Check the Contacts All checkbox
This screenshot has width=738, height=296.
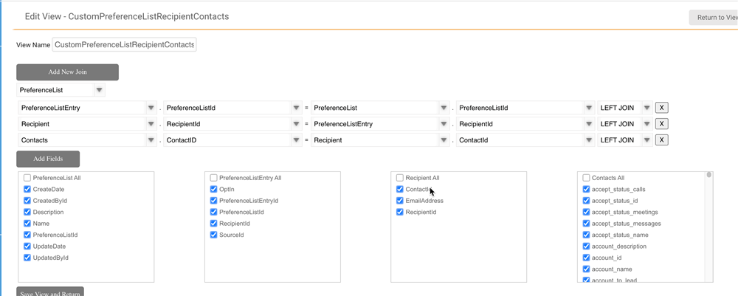click(x=586, y=178)
